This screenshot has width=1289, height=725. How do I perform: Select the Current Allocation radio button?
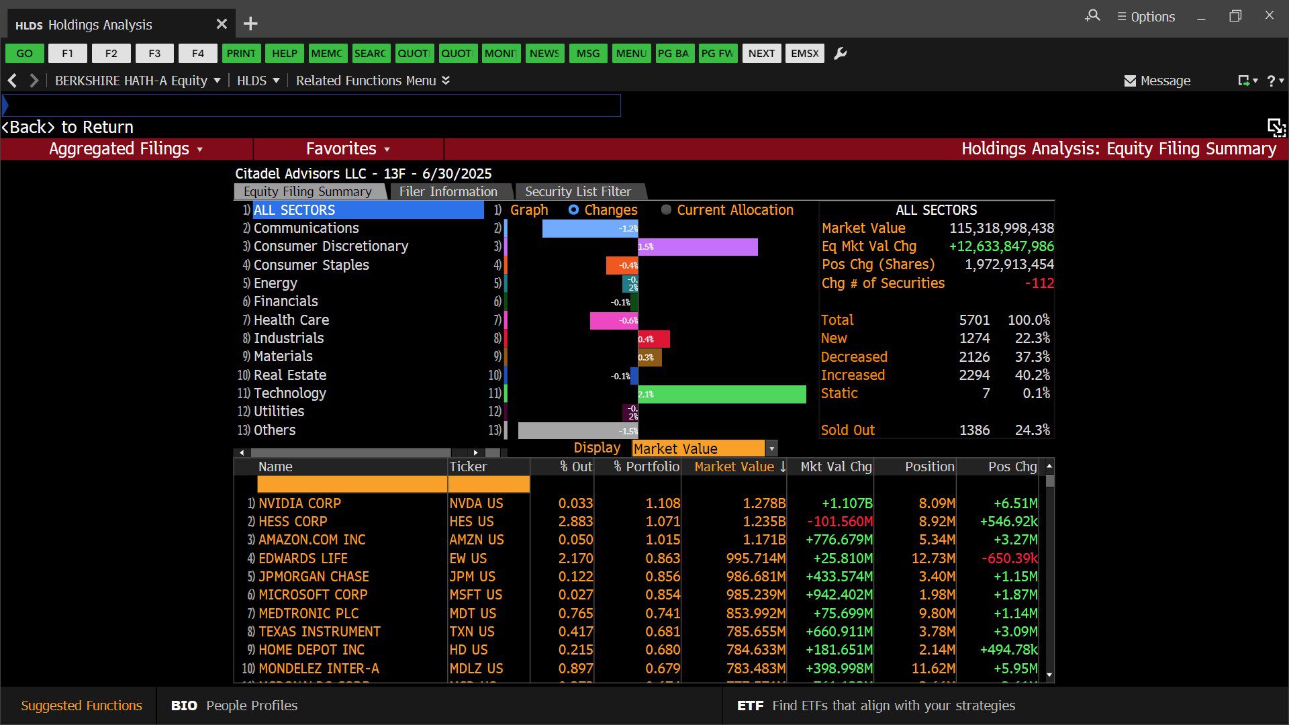point(666,210)
